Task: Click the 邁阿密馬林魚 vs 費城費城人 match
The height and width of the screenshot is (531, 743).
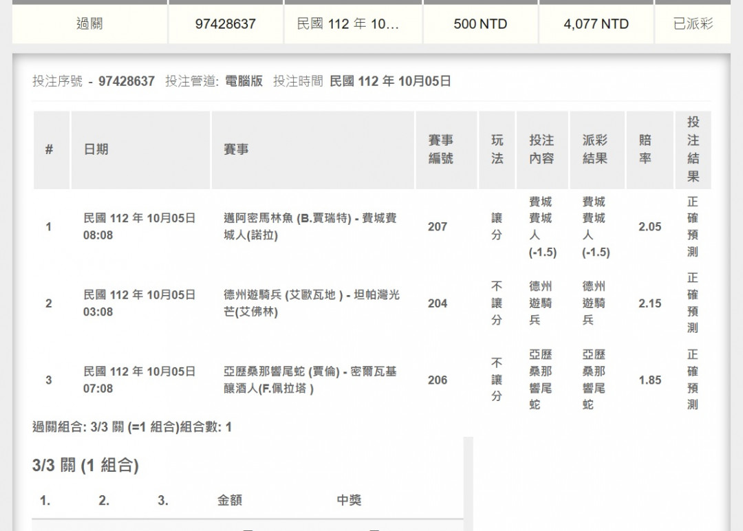Action: click(310, 226)
